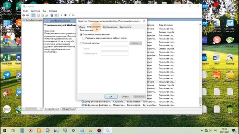Go back using the toolbar Back arrow

pyautogui.click(x=24, y=15)
